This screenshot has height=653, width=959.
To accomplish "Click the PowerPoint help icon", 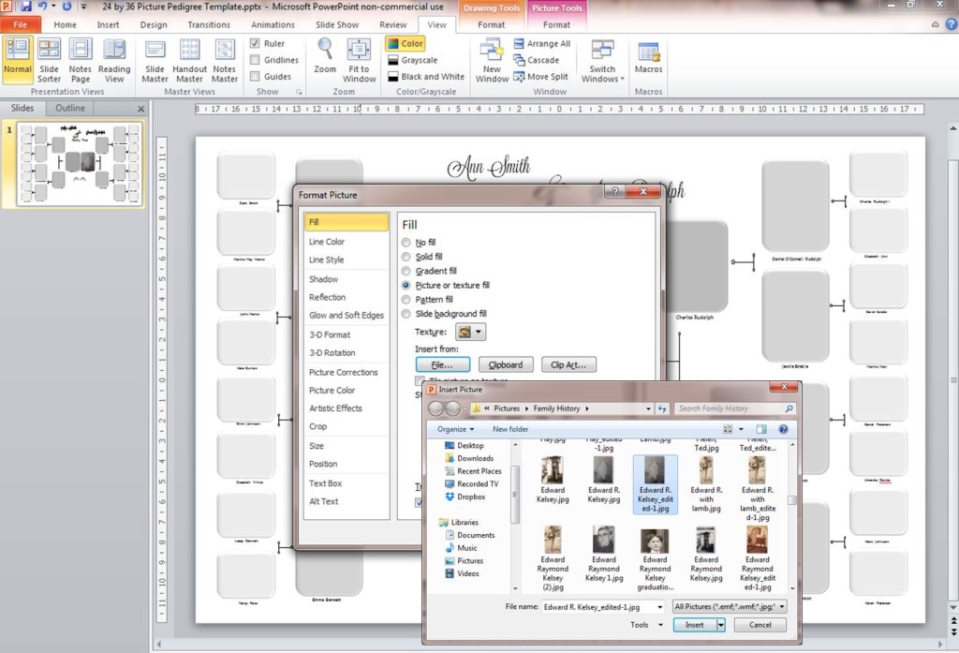I will [952, 24].
